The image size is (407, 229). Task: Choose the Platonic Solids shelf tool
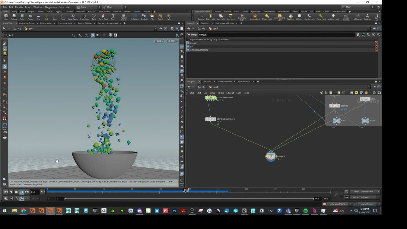[x=124, y=17]
